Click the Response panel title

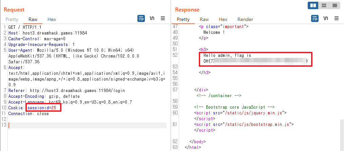click(x=187, y=9)
